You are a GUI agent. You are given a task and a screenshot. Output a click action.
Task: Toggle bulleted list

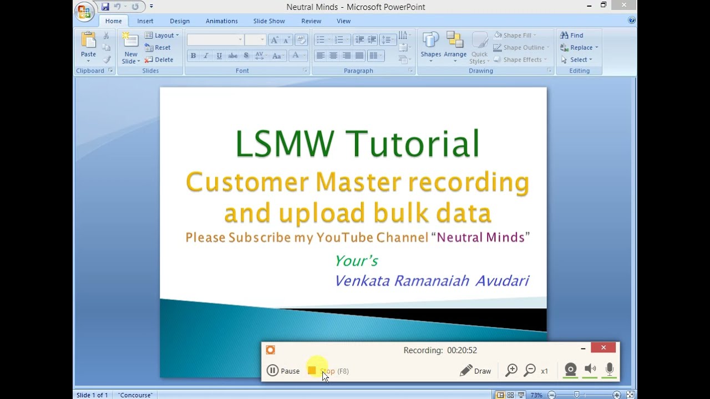[x=323, y=40]
